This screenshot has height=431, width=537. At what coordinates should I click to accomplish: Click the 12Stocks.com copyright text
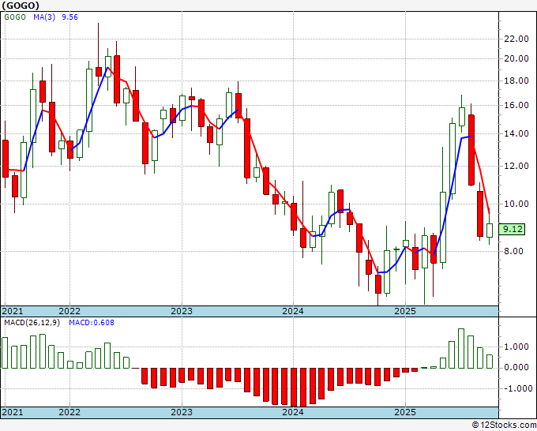(x=504, y=425)
